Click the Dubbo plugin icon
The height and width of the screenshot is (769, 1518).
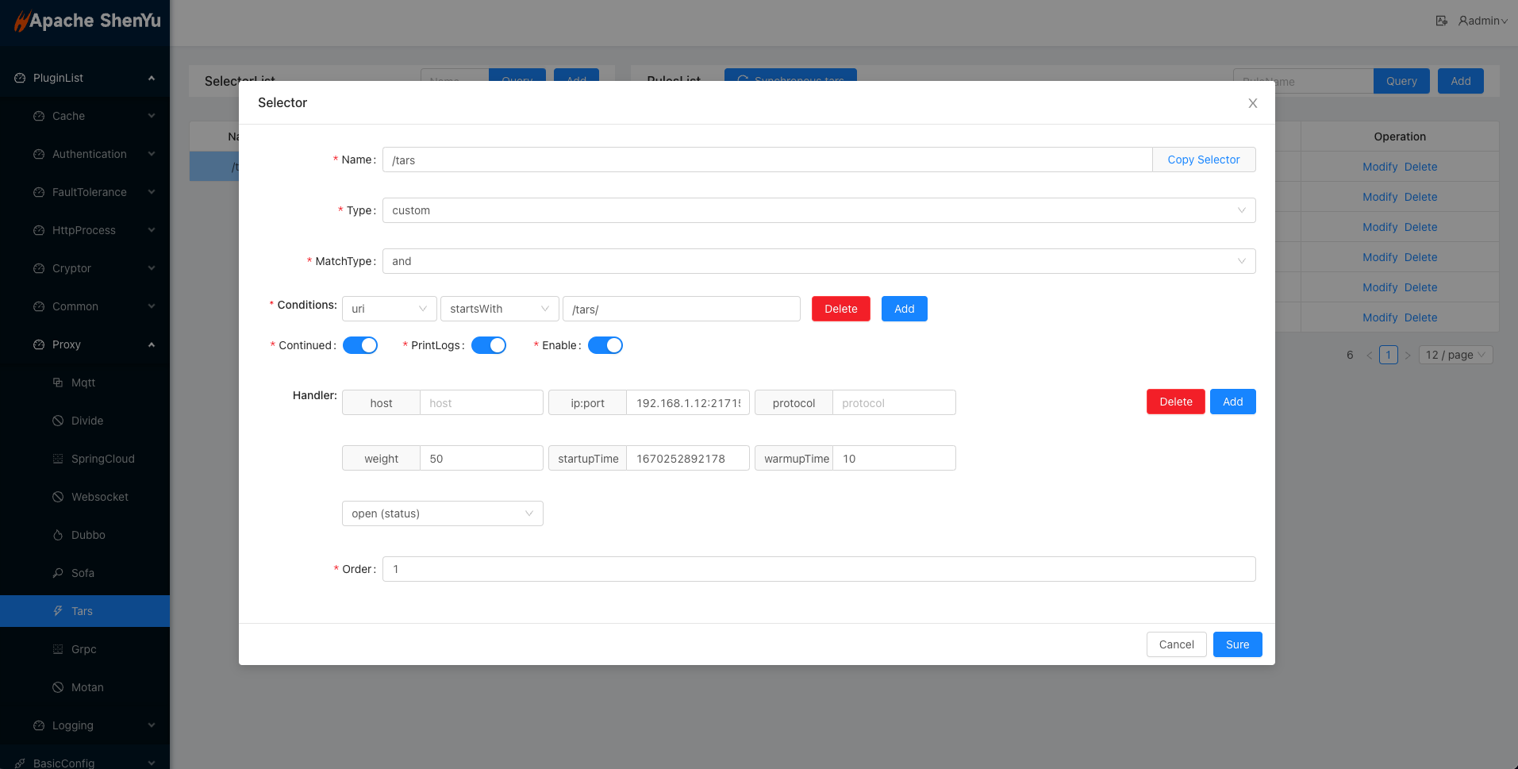click(58, 535)
